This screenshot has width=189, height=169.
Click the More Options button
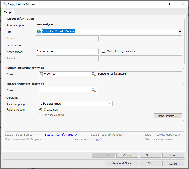pyautogui.click(x=168, y=116)
